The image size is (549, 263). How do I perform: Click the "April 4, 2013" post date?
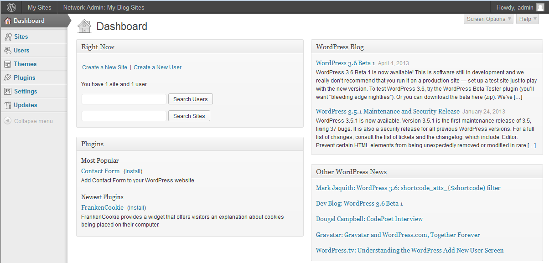394,63
